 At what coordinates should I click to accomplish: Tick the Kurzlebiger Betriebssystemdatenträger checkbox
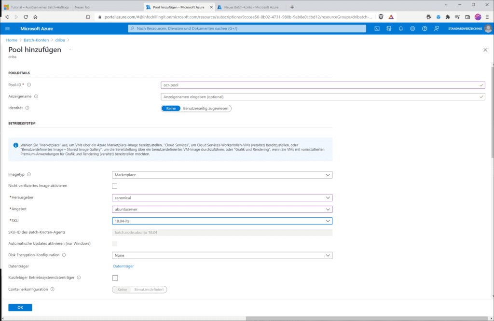click(x=115, y=278)
